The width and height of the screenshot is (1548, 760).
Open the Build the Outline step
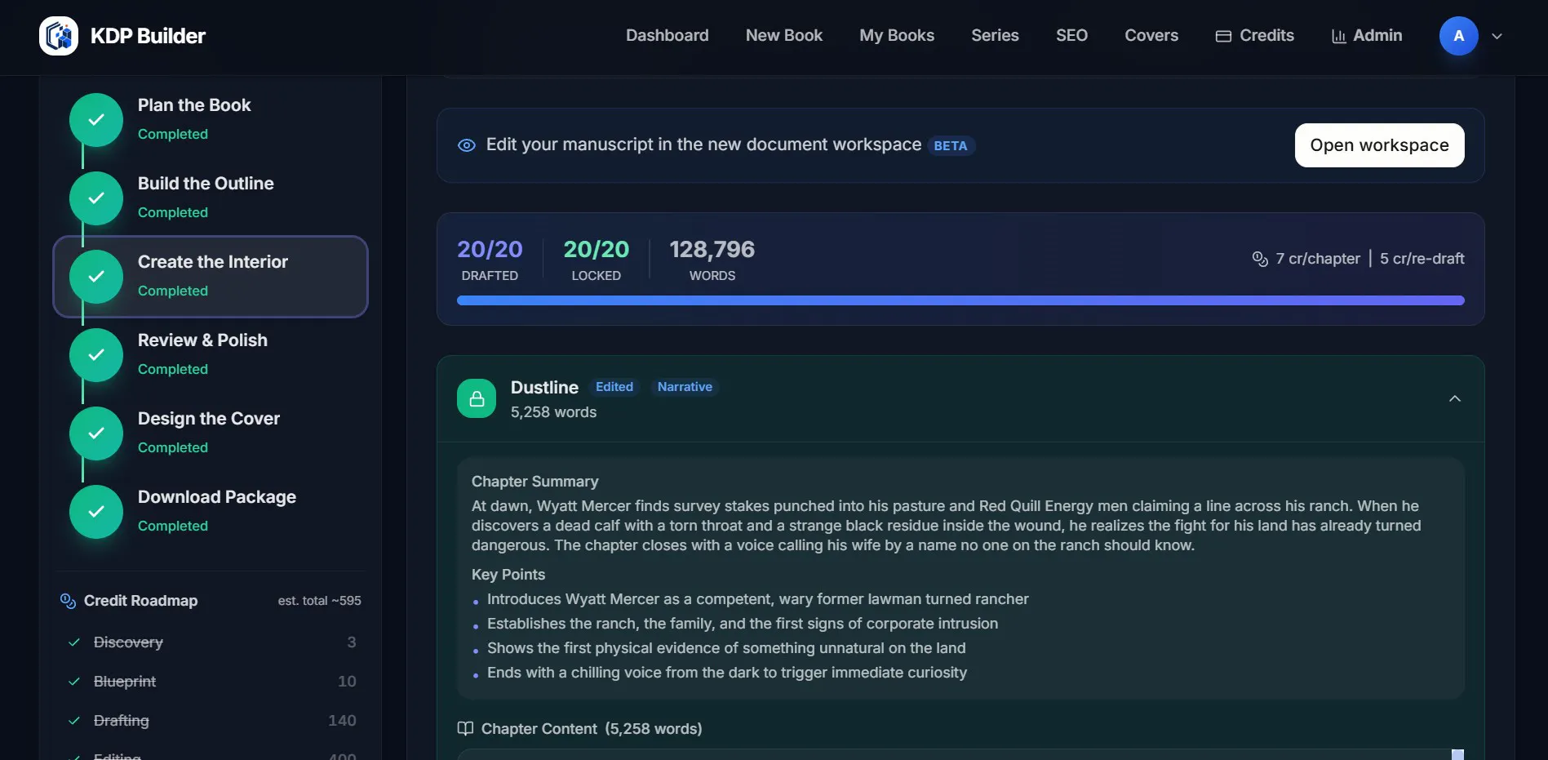click(211, 198)
